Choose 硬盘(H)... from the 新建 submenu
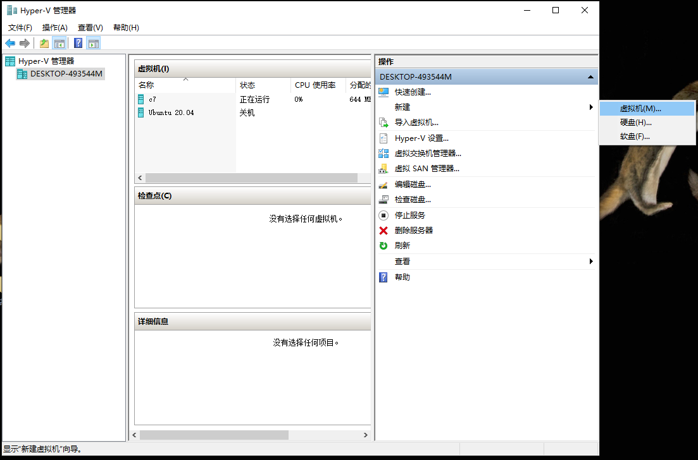Image resolution: width=698 pixels, height=460 pixels. coord(647,123)
